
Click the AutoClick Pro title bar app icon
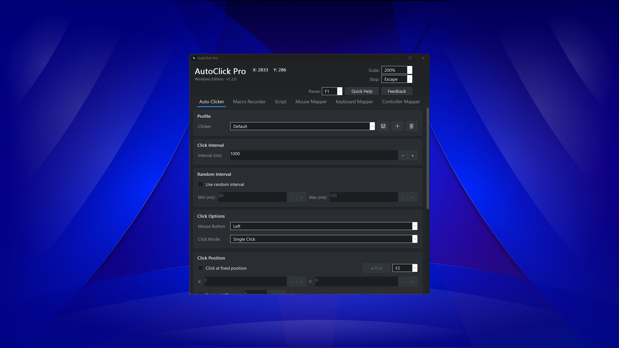click(x=194, y=58)
